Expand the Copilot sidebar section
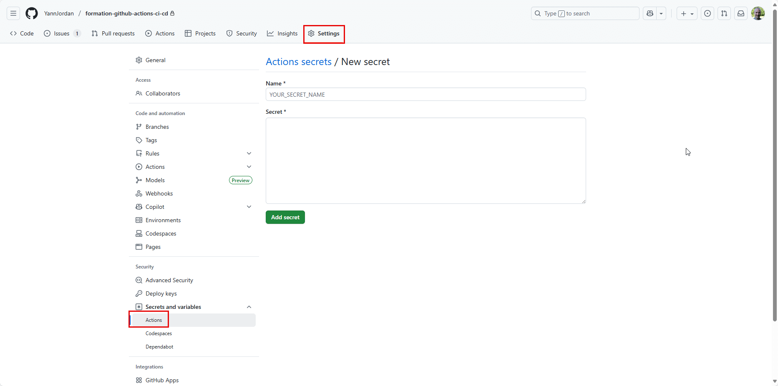This screenshot has height=386, width=778. tap(249, 207)
